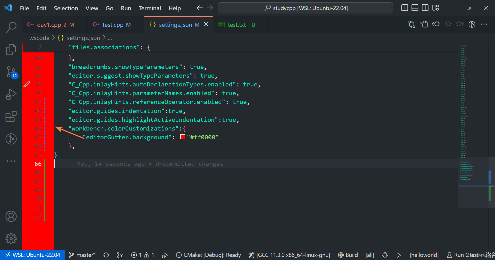Click the WSL: Ubuntu-22.04 remote indicator
Image resolution: width=495 pixels, height=260 pixels.
(32, 255)
